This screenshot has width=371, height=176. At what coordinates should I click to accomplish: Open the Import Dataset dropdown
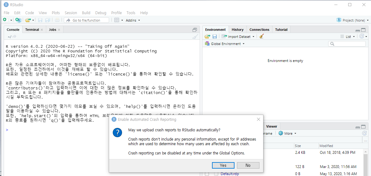(238, 36)
